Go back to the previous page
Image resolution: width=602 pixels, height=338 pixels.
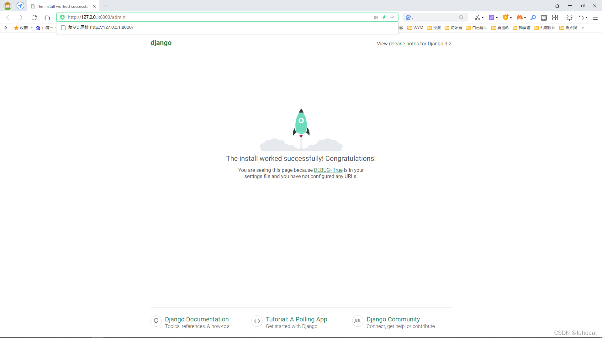point(8,18)
